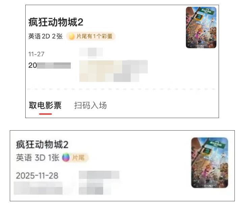Click the 英语 2D 2张 ticket info

coord(46,37)
